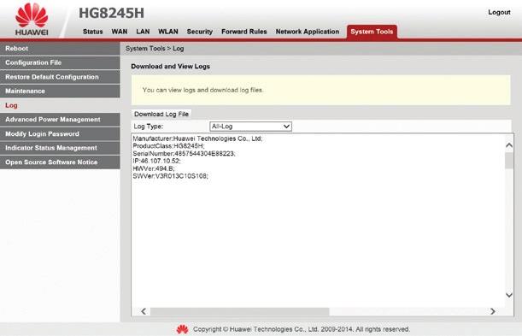Viewport: 522px width, 336px height.
Task: Open Indicator Status Management
Action: coord(60,148)
